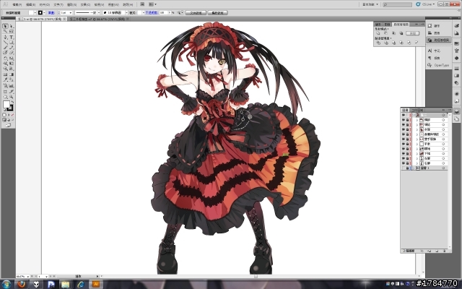Viewport: 462px width, 289px height.
Task: Expand the 下裙 sublayer arrow
Action: (x=417, y=153)
